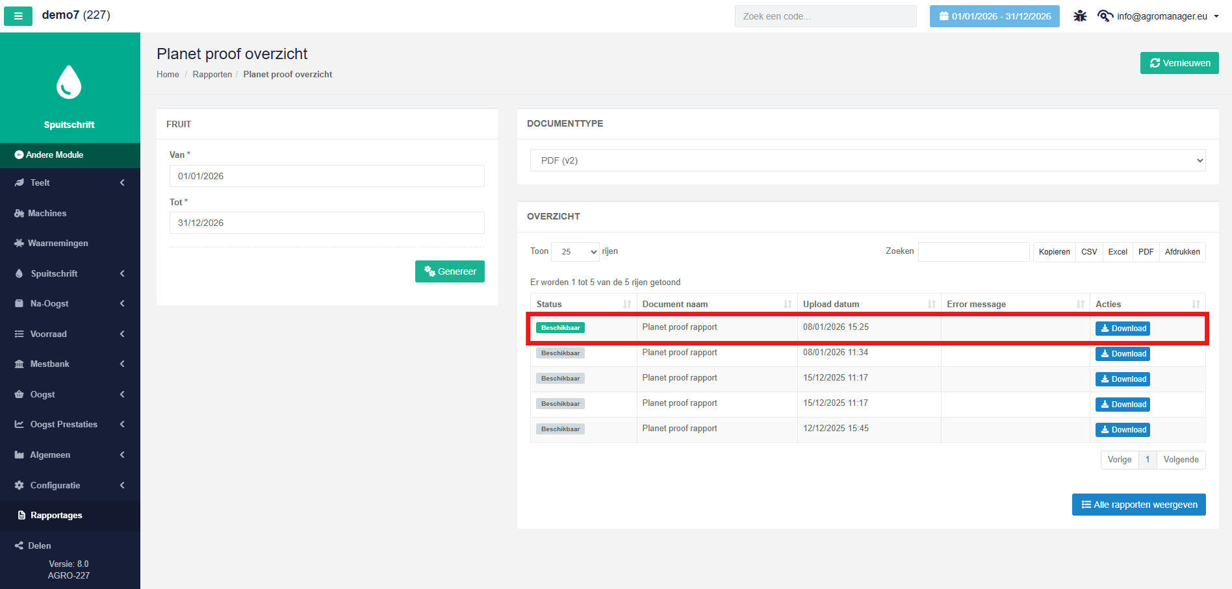Viewport: 1232px width, 589px height.
Task: Click the Kopieren export button
Action: (1054, 252)
